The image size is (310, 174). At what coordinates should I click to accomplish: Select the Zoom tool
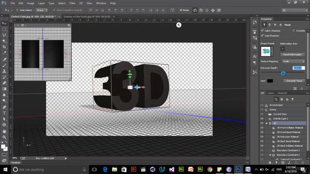4,137
